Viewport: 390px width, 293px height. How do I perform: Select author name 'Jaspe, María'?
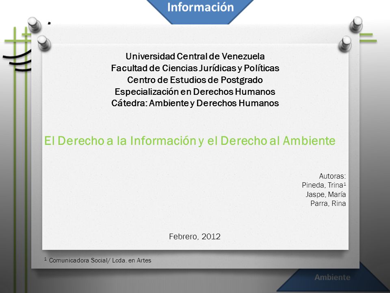(325, 195)
